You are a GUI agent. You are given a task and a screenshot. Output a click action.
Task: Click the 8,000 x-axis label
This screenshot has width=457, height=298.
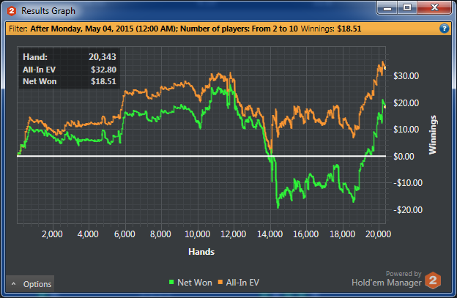pos(160,234)
